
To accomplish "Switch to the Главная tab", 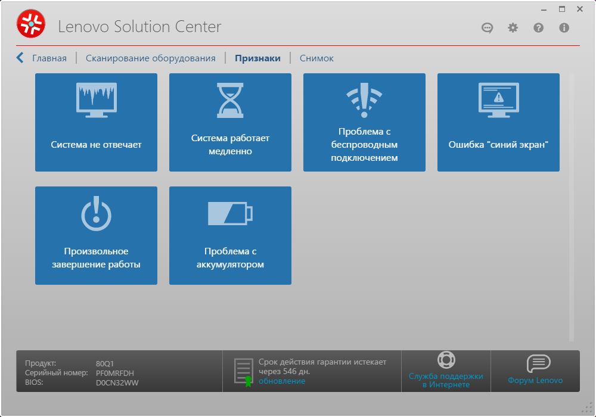I will pos(49,58).
